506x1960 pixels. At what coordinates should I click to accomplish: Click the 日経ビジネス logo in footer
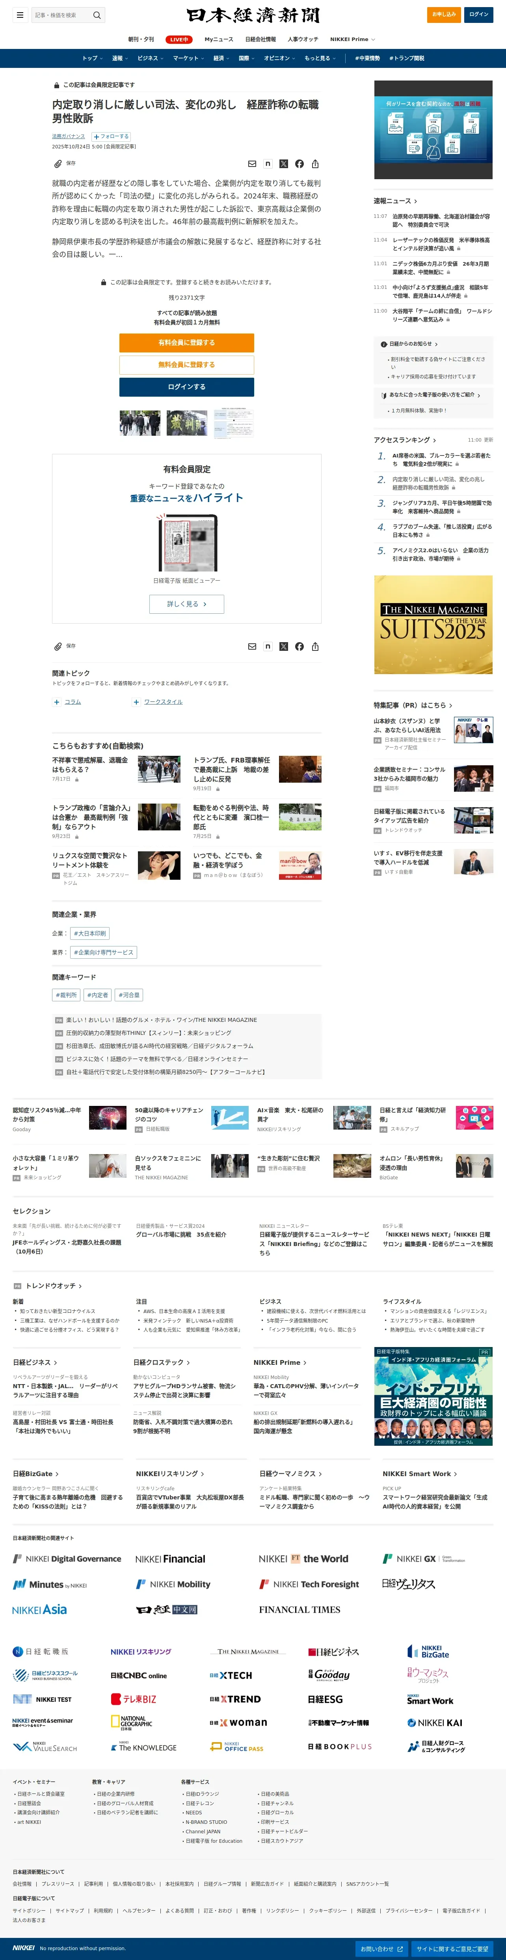point(333,1652)
